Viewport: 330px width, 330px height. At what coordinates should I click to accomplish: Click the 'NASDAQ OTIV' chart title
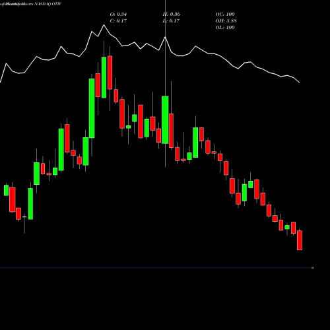click(x=48, y=4)
